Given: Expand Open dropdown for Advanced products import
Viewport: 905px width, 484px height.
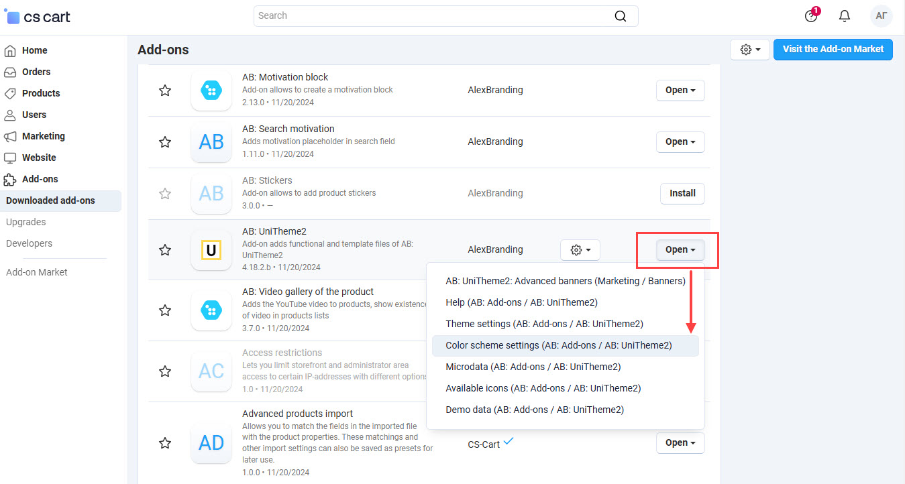Looking at the screenshot, I should tap(680, 442).
